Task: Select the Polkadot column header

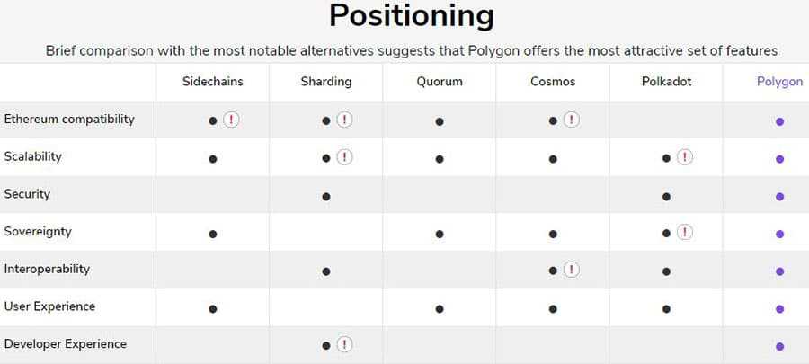Action: [666, 82]
